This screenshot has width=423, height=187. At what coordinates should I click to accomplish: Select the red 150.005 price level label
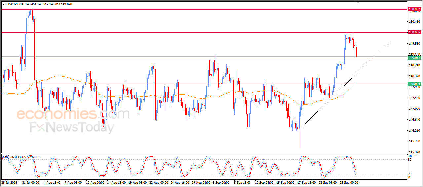pos(414,32)
